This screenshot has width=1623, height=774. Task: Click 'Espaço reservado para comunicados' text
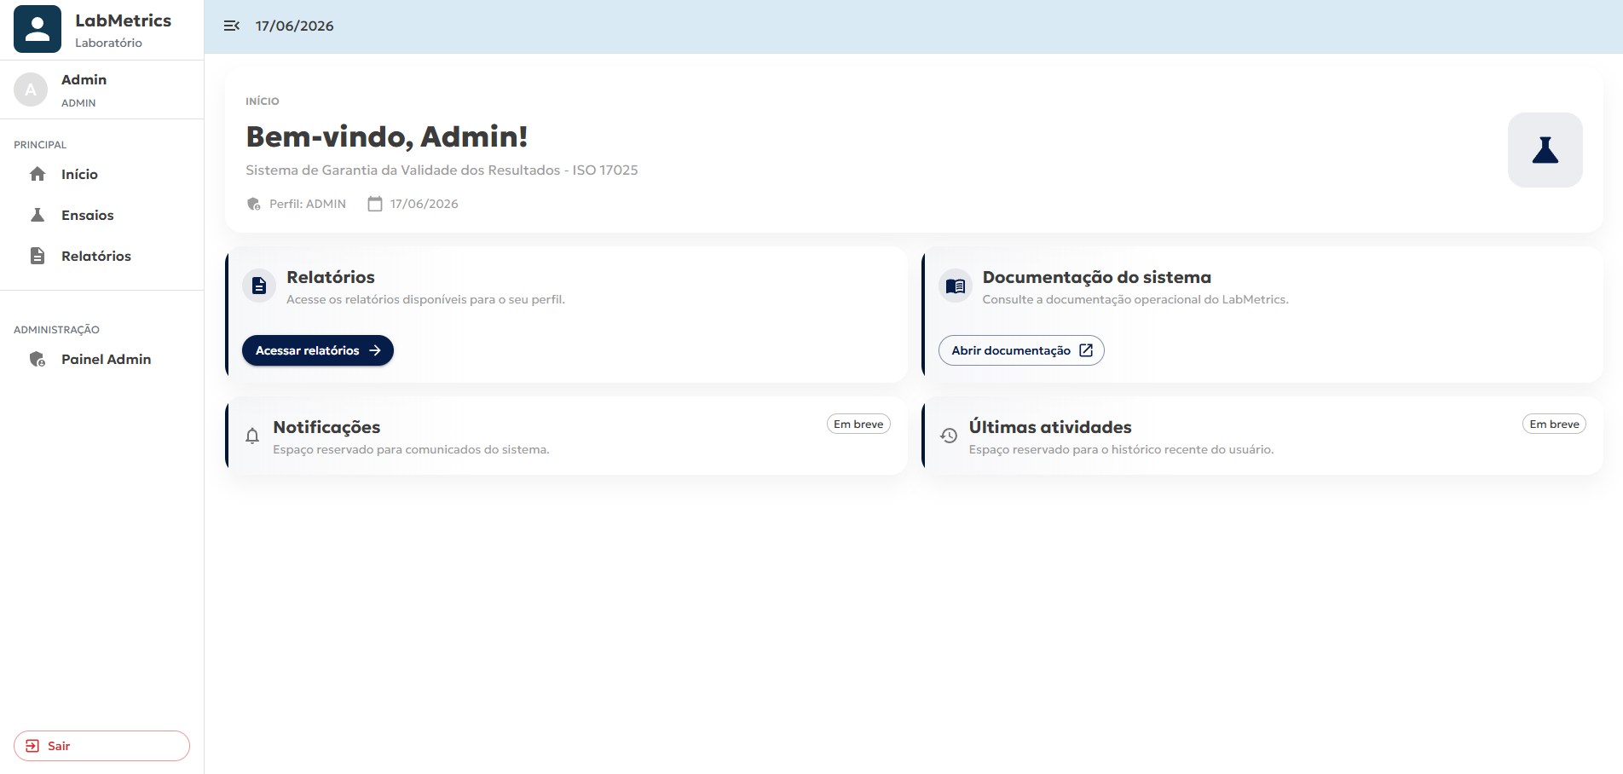(411, 449)
